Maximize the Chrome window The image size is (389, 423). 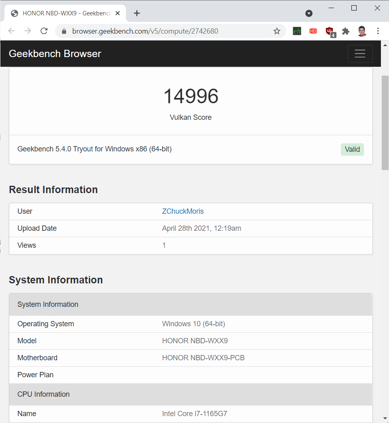pos(354,8)
